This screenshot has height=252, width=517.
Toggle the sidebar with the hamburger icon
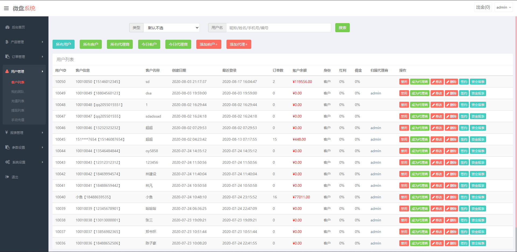[x=6, y=8]
